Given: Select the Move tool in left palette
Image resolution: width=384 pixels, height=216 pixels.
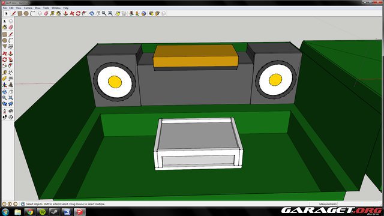Looking at the screenshot, I should (4, 53).
